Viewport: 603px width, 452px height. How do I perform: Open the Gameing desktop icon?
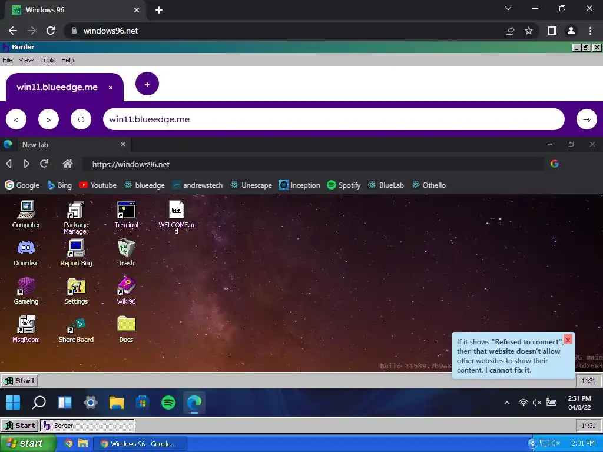pos(26,291)
